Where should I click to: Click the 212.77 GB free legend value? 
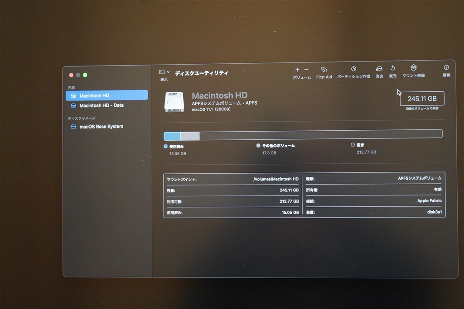coord(366,152)
